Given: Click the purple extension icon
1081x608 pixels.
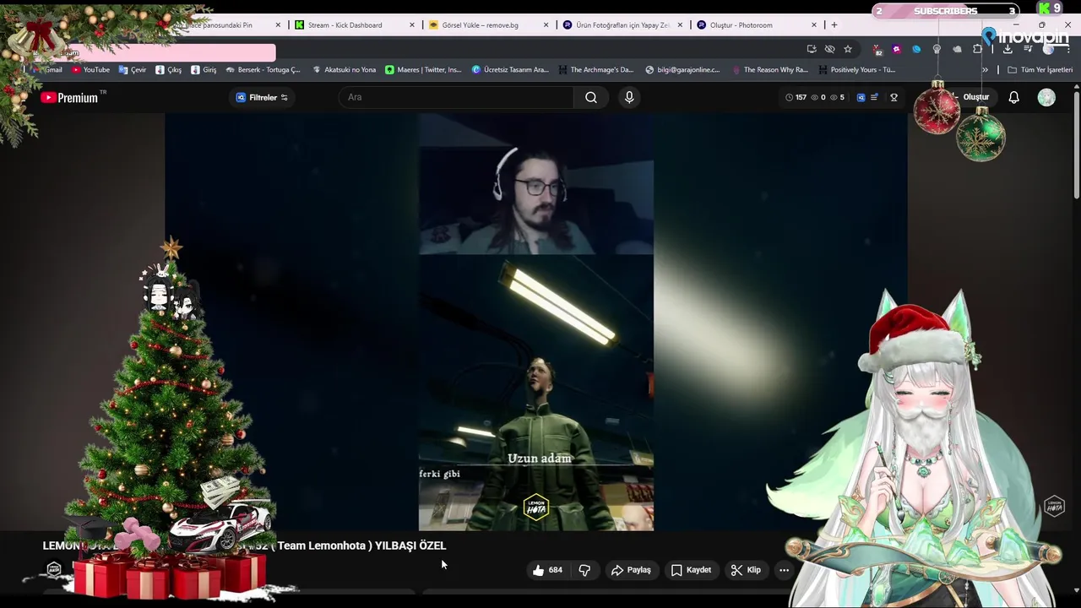Looking at the screenshot, I should (896, 49).
